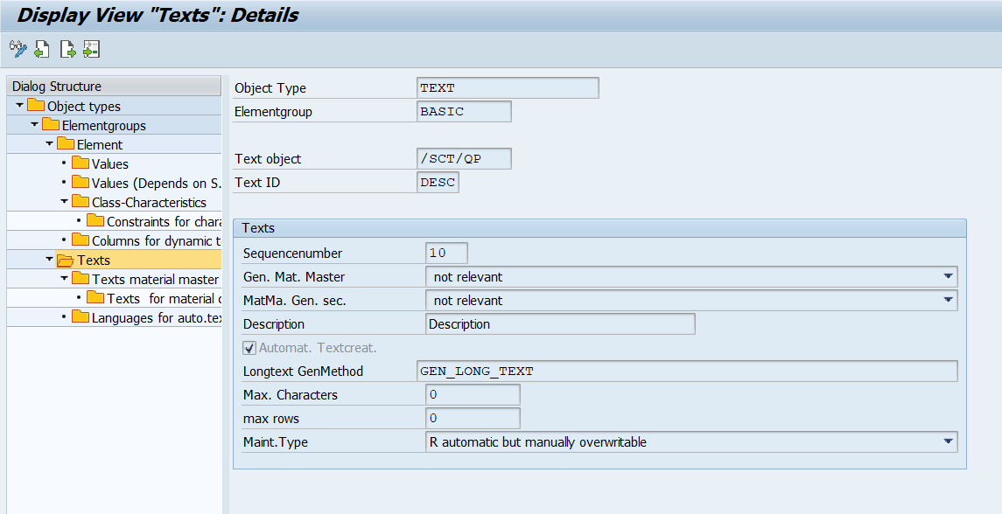This screenshot has height=514, width=1002.
Task: Toggle the Automat. Textcreat. checkbox
Action: tap(249, 348)
